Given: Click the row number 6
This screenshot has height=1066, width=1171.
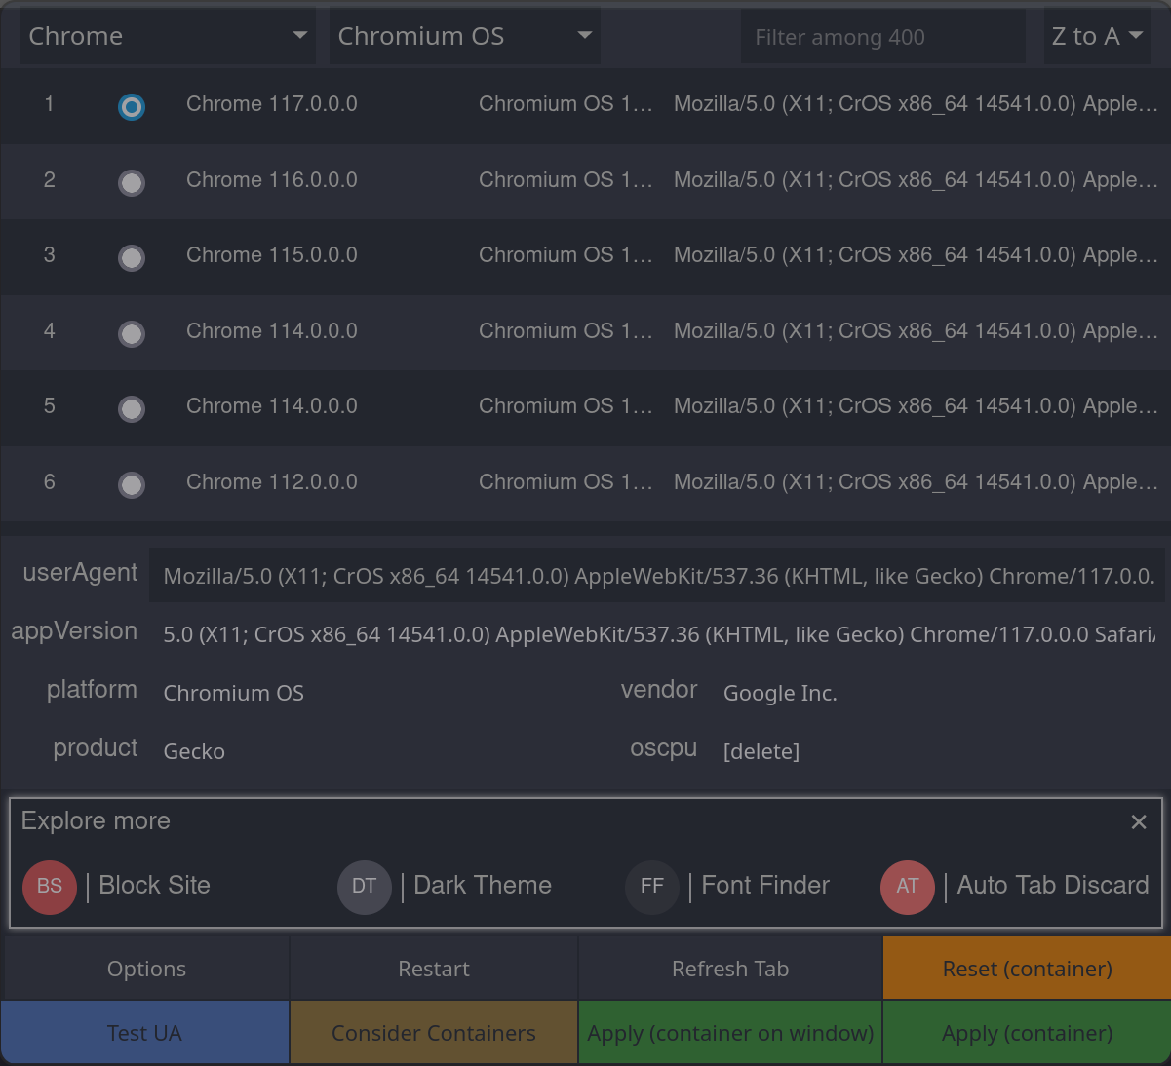Looking at the screenshot, I should (x=50, y=482).
